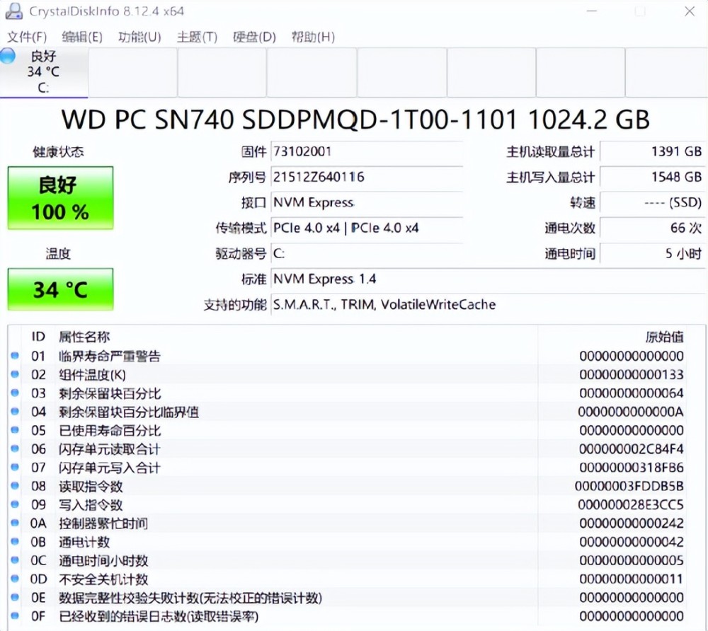Viewport: 708px width, 631px height.
Task: Click the green 34 °C temperature button
Action: click(60, 289)
